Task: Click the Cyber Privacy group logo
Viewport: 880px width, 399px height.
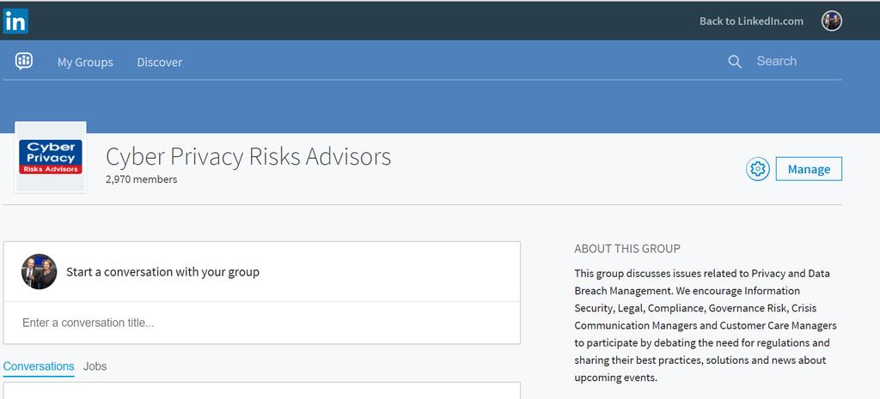Action: pyautogui.click(x=51, y=157)
